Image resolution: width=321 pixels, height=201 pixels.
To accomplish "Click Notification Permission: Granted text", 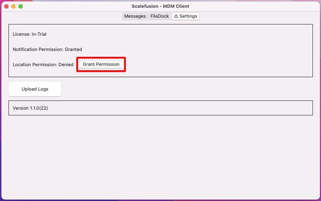I will [47, 49].
